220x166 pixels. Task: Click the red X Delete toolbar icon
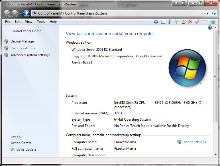(x=190, y=22)
